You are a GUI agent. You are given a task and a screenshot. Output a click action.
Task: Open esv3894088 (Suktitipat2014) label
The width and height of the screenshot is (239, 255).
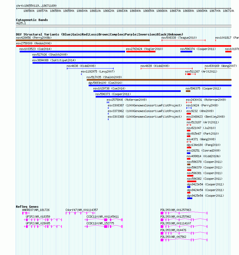(x=54, y=60)
